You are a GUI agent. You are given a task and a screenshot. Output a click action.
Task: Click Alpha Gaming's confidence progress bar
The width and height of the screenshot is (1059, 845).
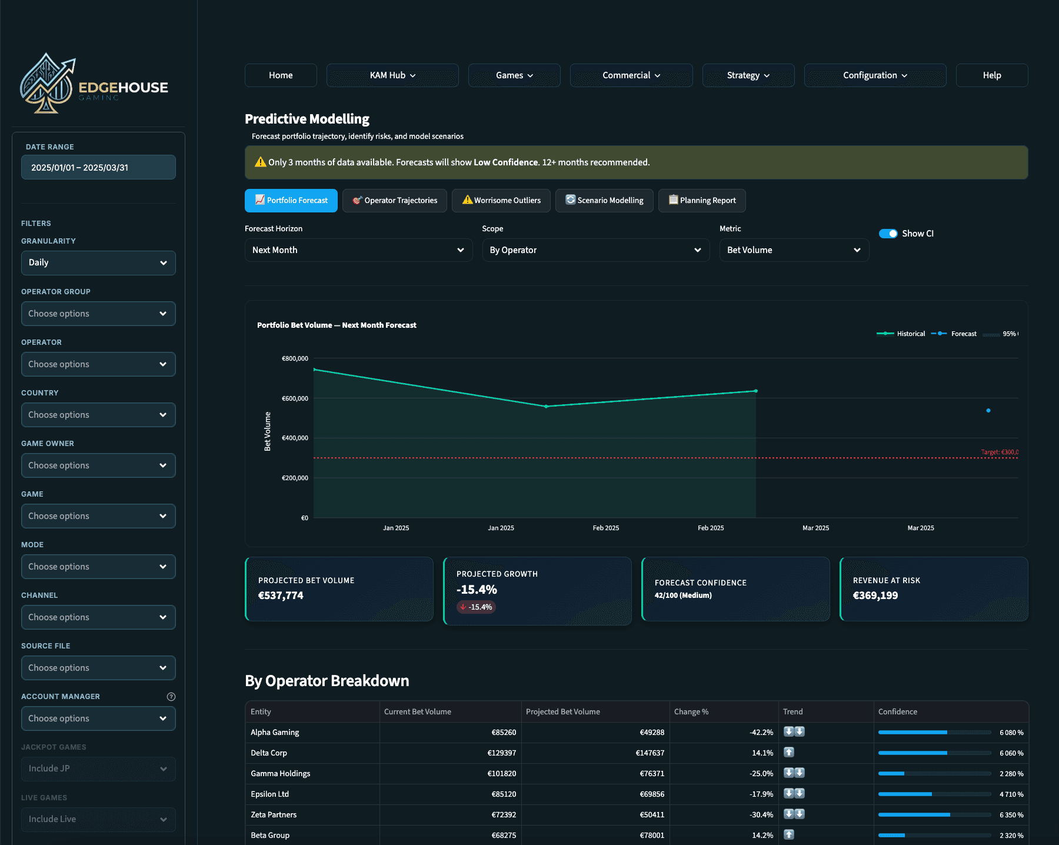(x=934, y=733)
